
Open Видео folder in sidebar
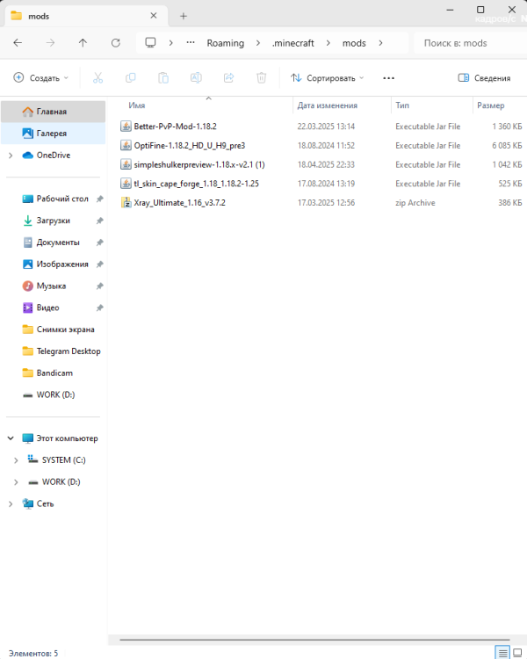(47, 308)
